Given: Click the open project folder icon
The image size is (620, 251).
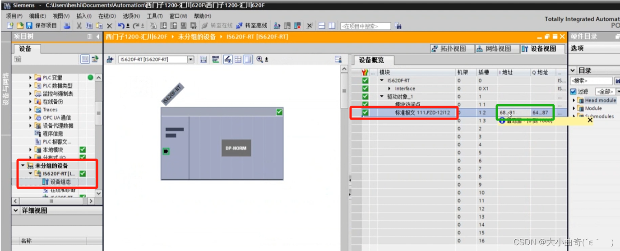Looking at the screenshot, I should 20,26.
